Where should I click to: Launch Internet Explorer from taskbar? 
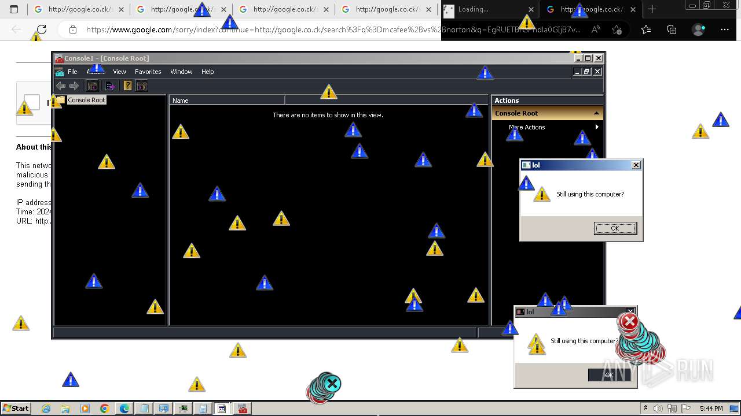point(46,408)
